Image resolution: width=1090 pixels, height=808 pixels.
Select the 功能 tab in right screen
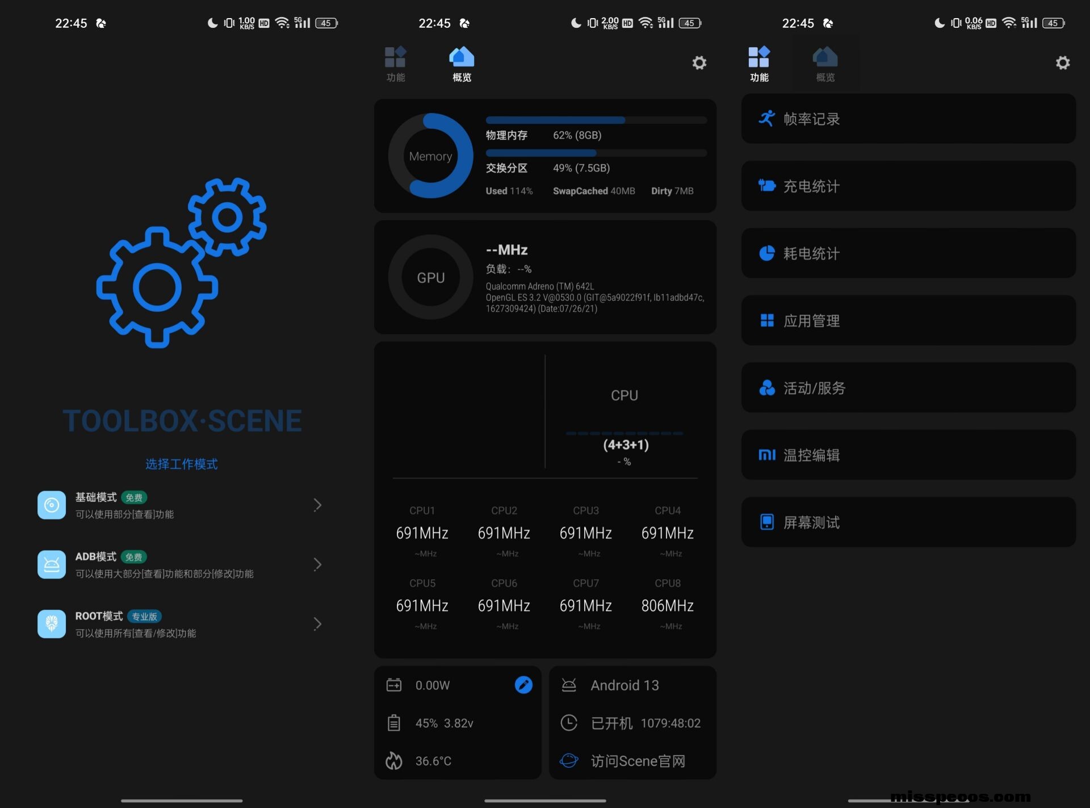(x=759, y=64)
